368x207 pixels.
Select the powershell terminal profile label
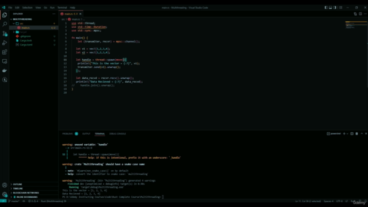click(333, 134)
